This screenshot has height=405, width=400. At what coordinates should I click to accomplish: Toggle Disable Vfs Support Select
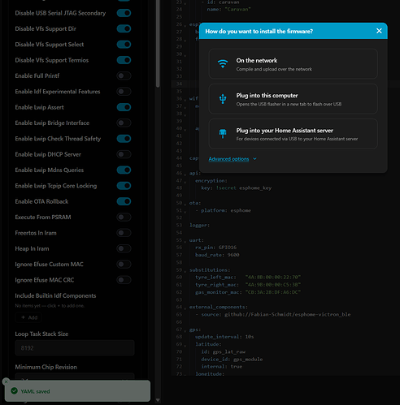click(124, 45)
